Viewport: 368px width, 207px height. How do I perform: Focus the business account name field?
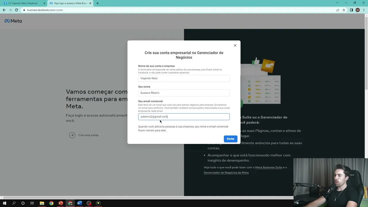coord(184,78)
